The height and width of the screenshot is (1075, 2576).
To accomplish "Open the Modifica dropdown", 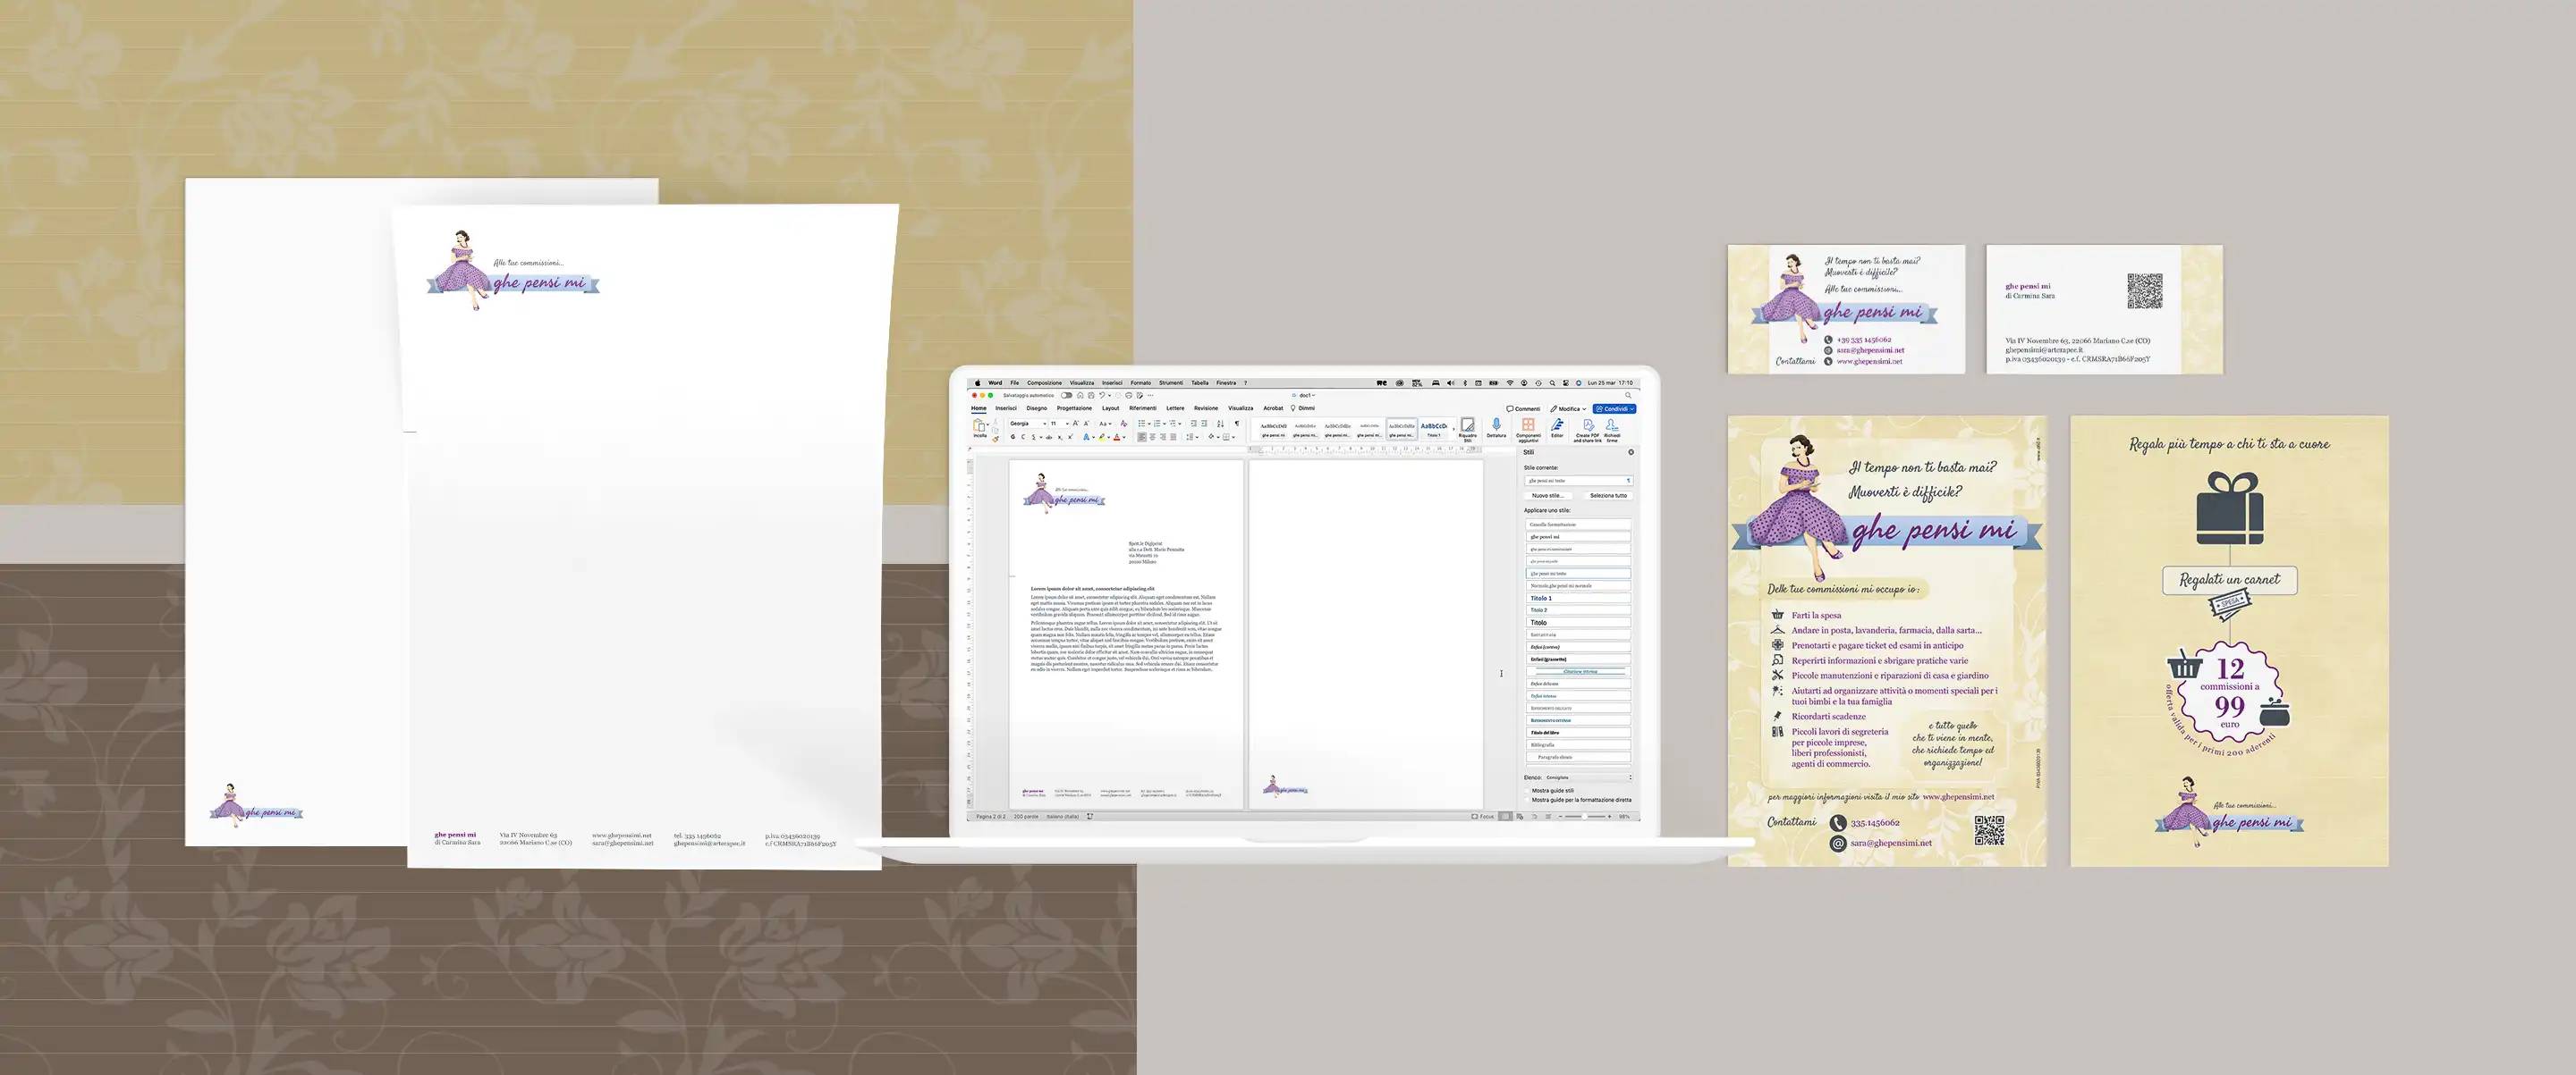I will tap(1568, 409).
